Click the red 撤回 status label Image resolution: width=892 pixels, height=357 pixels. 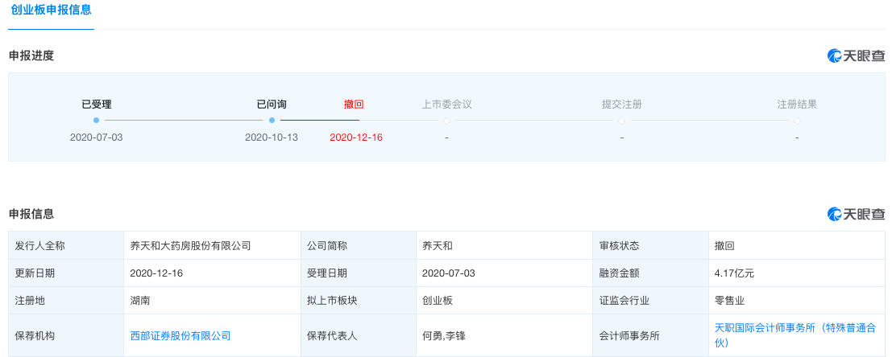coord(354,105)
